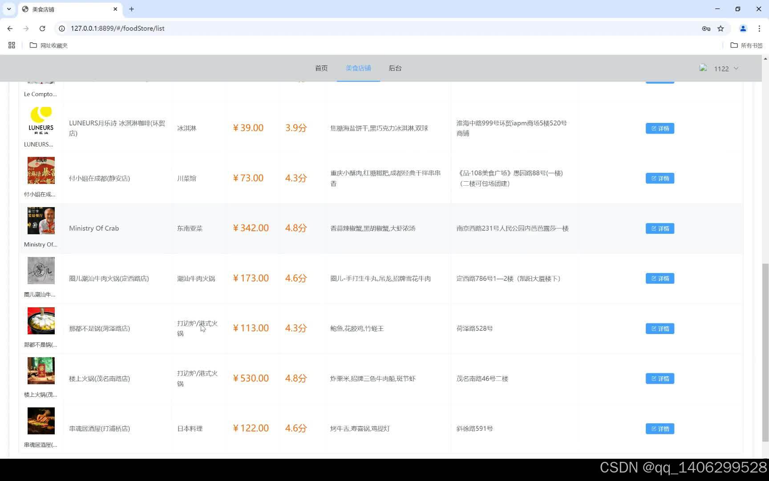Reload the page with refresh icon
Screen dimensions: 769x481
(42, 29)
